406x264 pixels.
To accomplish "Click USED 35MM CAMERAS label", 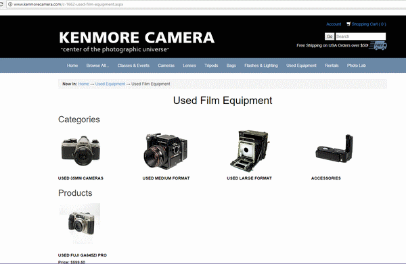I will 81,178.
